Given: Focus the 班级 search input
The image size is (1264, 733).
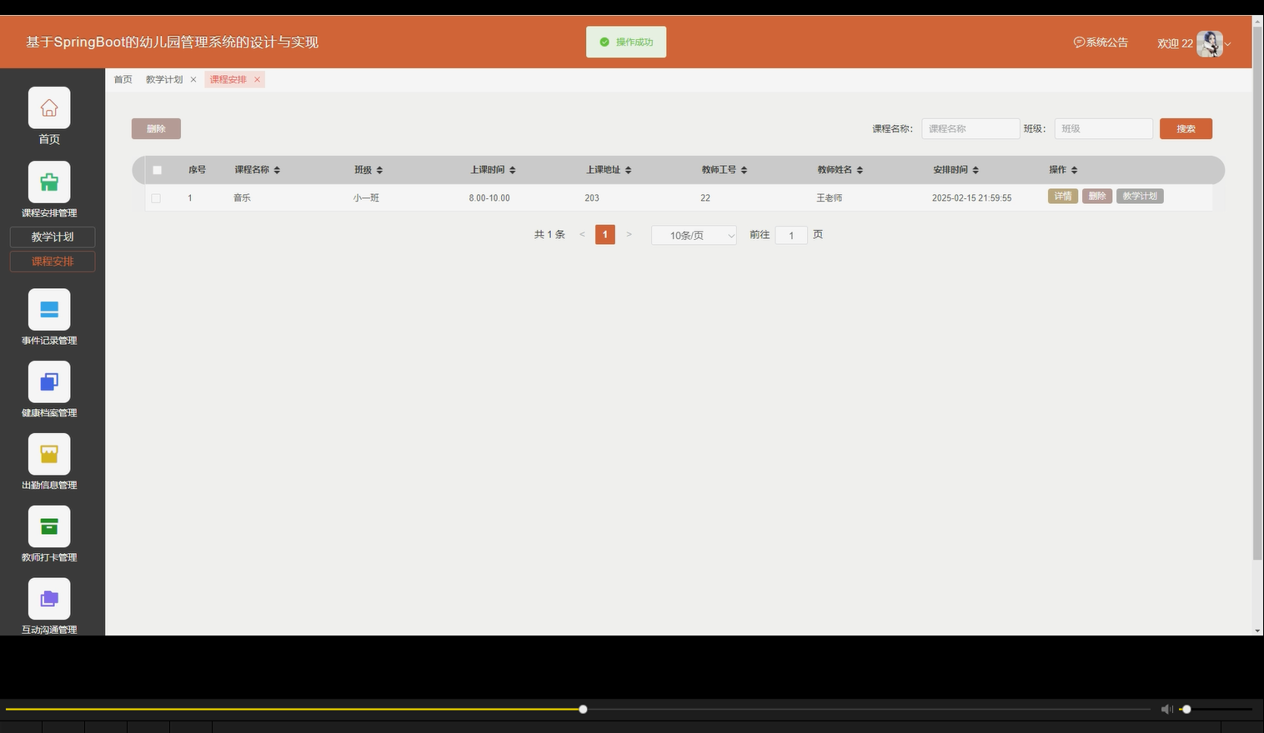Looking at the screenshot, I should pyautogui.click(x=1103, y=129).
